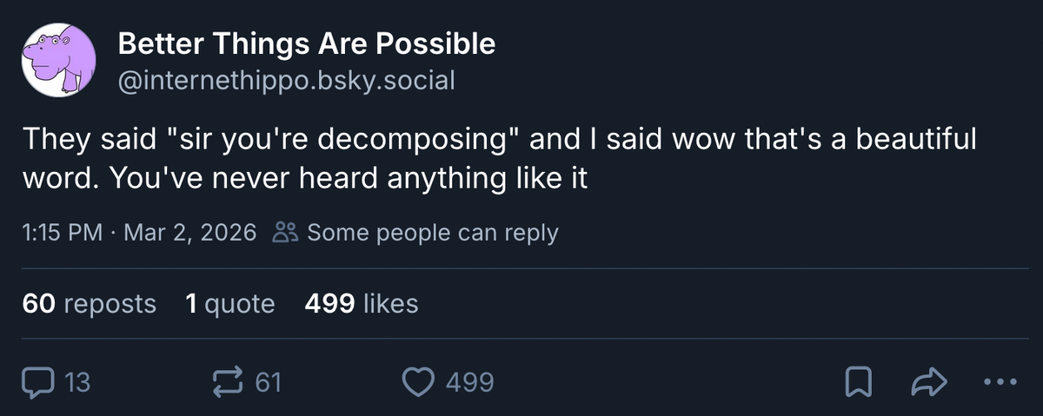Click "Some people can reply" label
This screenshot has height=416, width=1043.
tap(432, 233)
